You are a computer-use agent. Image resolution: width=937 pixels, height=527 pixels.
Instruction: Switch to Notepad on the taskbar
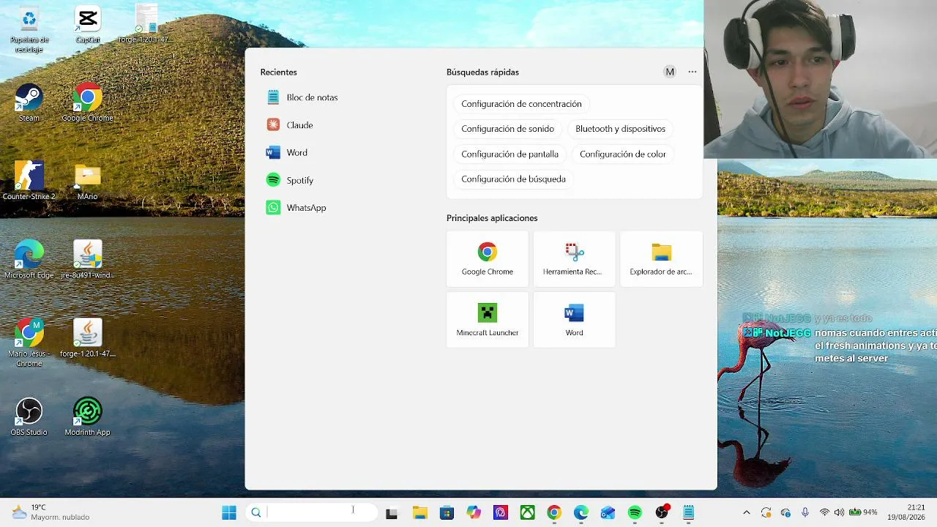coord(688,512)
